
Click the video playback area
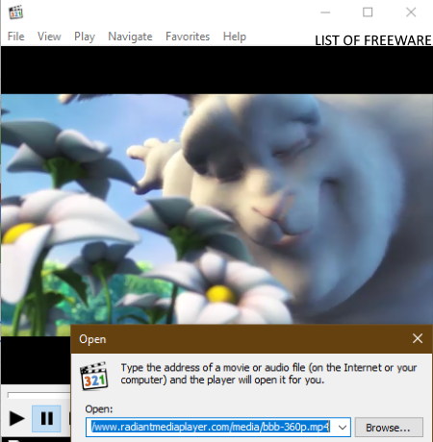[x=216, y=209]
